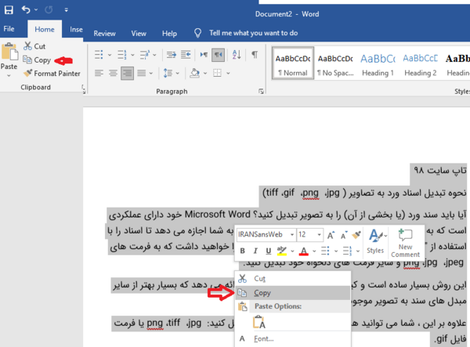
Task: Increase the paragraph indent
Action: click(186, 55)
